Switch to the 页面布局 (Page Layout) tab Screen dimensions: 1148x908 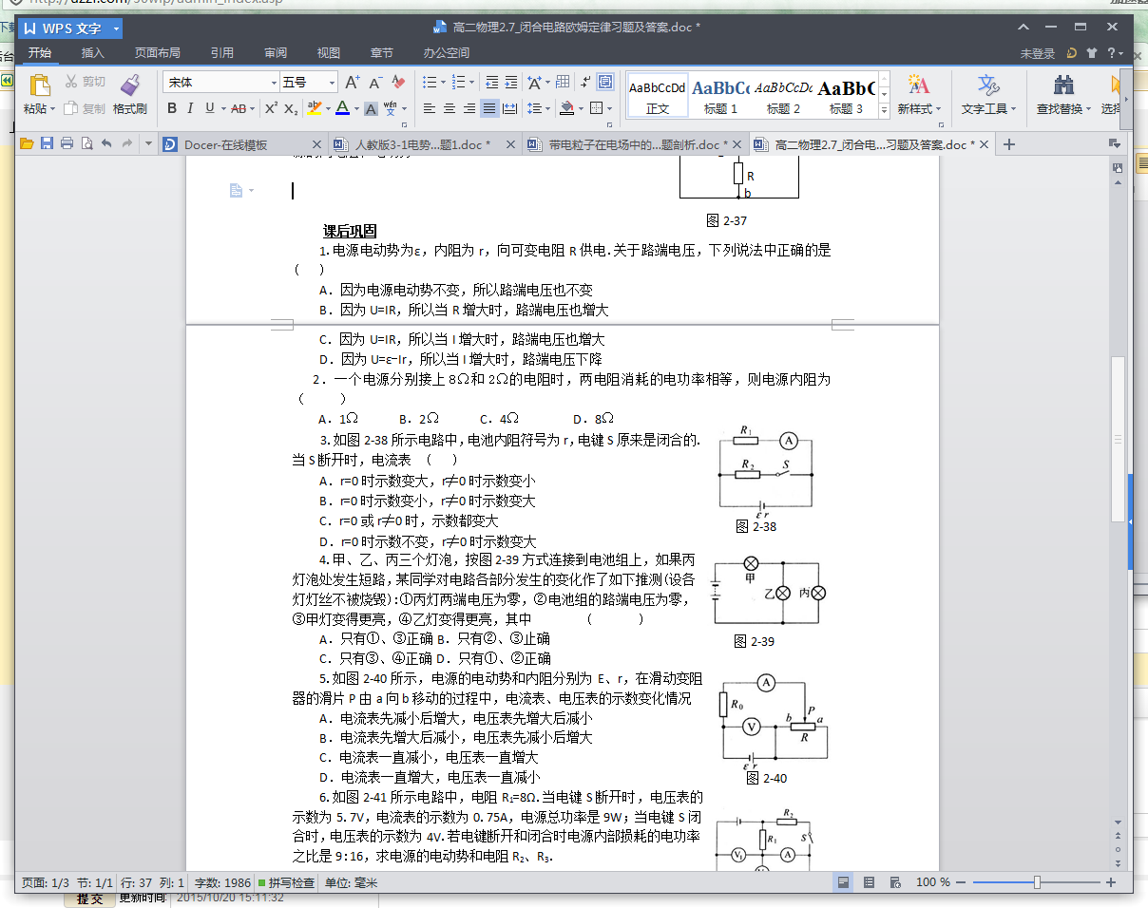[x=157, y=53]
